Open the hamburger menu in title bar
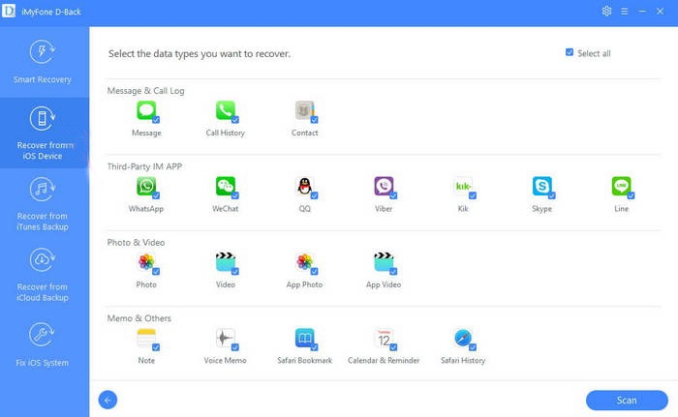 (x=625, y=12)
